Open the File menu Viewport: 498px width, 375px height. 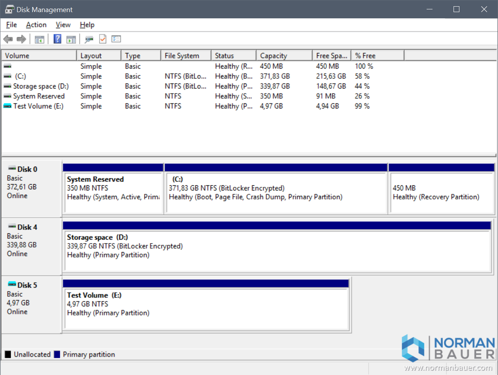click(x=11, y=25)
